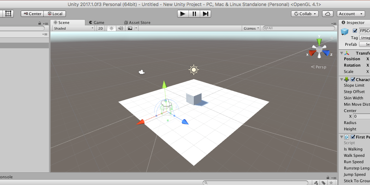Open the Shaded draw mode dropdown
The width and height of the screenshot is (370, 185).
pyautogui.click(x=74, y=28)
